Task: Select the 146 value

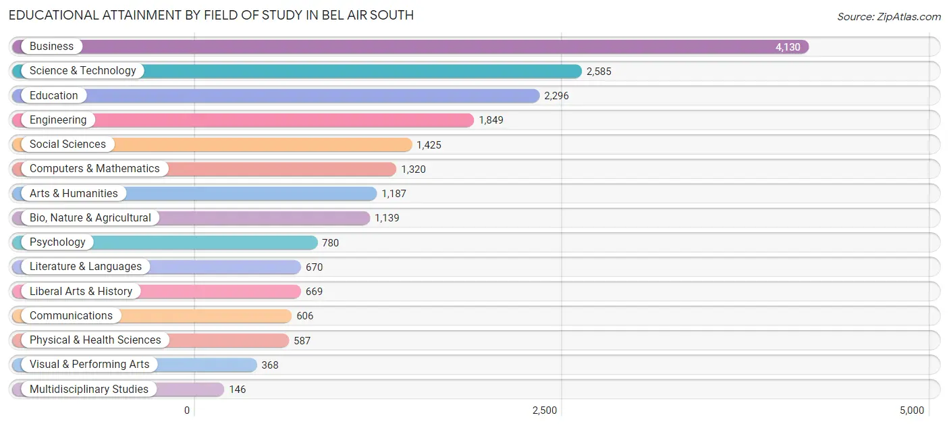Action: point(238,390)
